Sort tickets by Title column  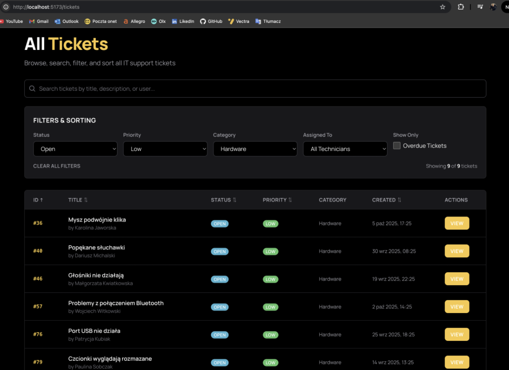point(78,200)
